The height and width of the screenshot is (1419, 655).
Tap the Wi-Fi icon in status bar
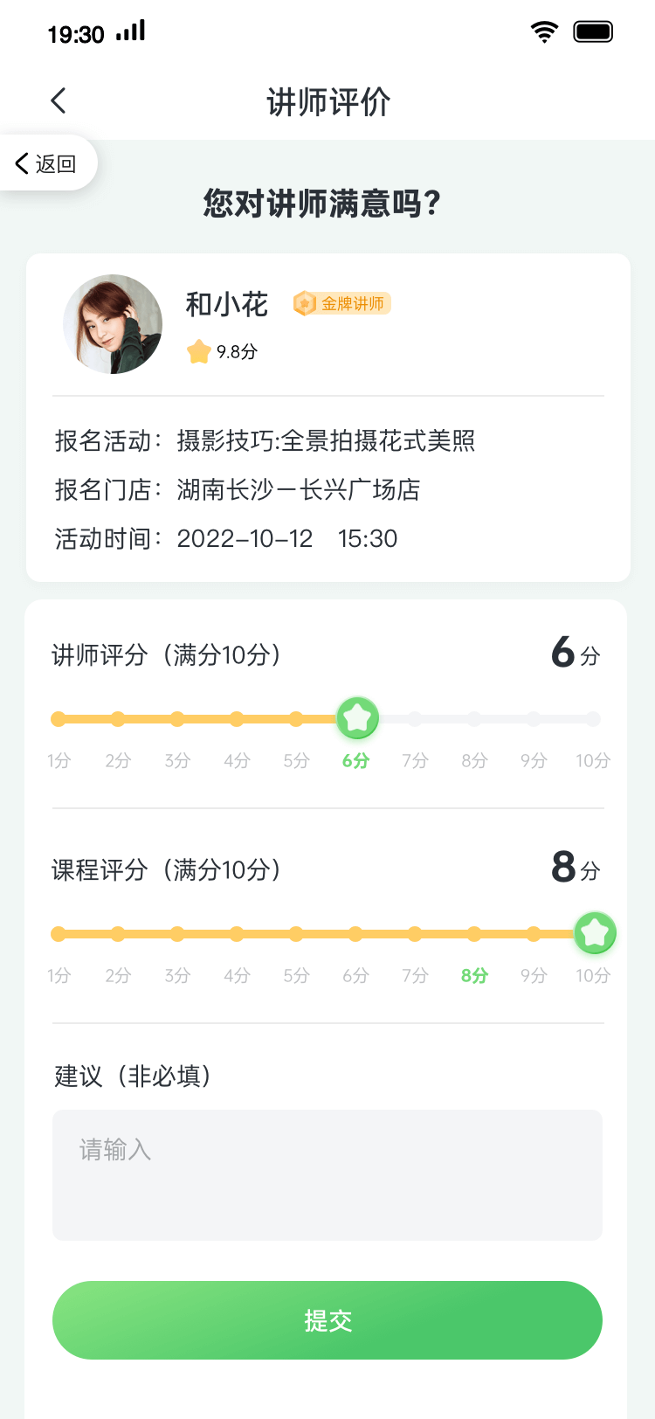pyautogui.click(x=544, y=32)
